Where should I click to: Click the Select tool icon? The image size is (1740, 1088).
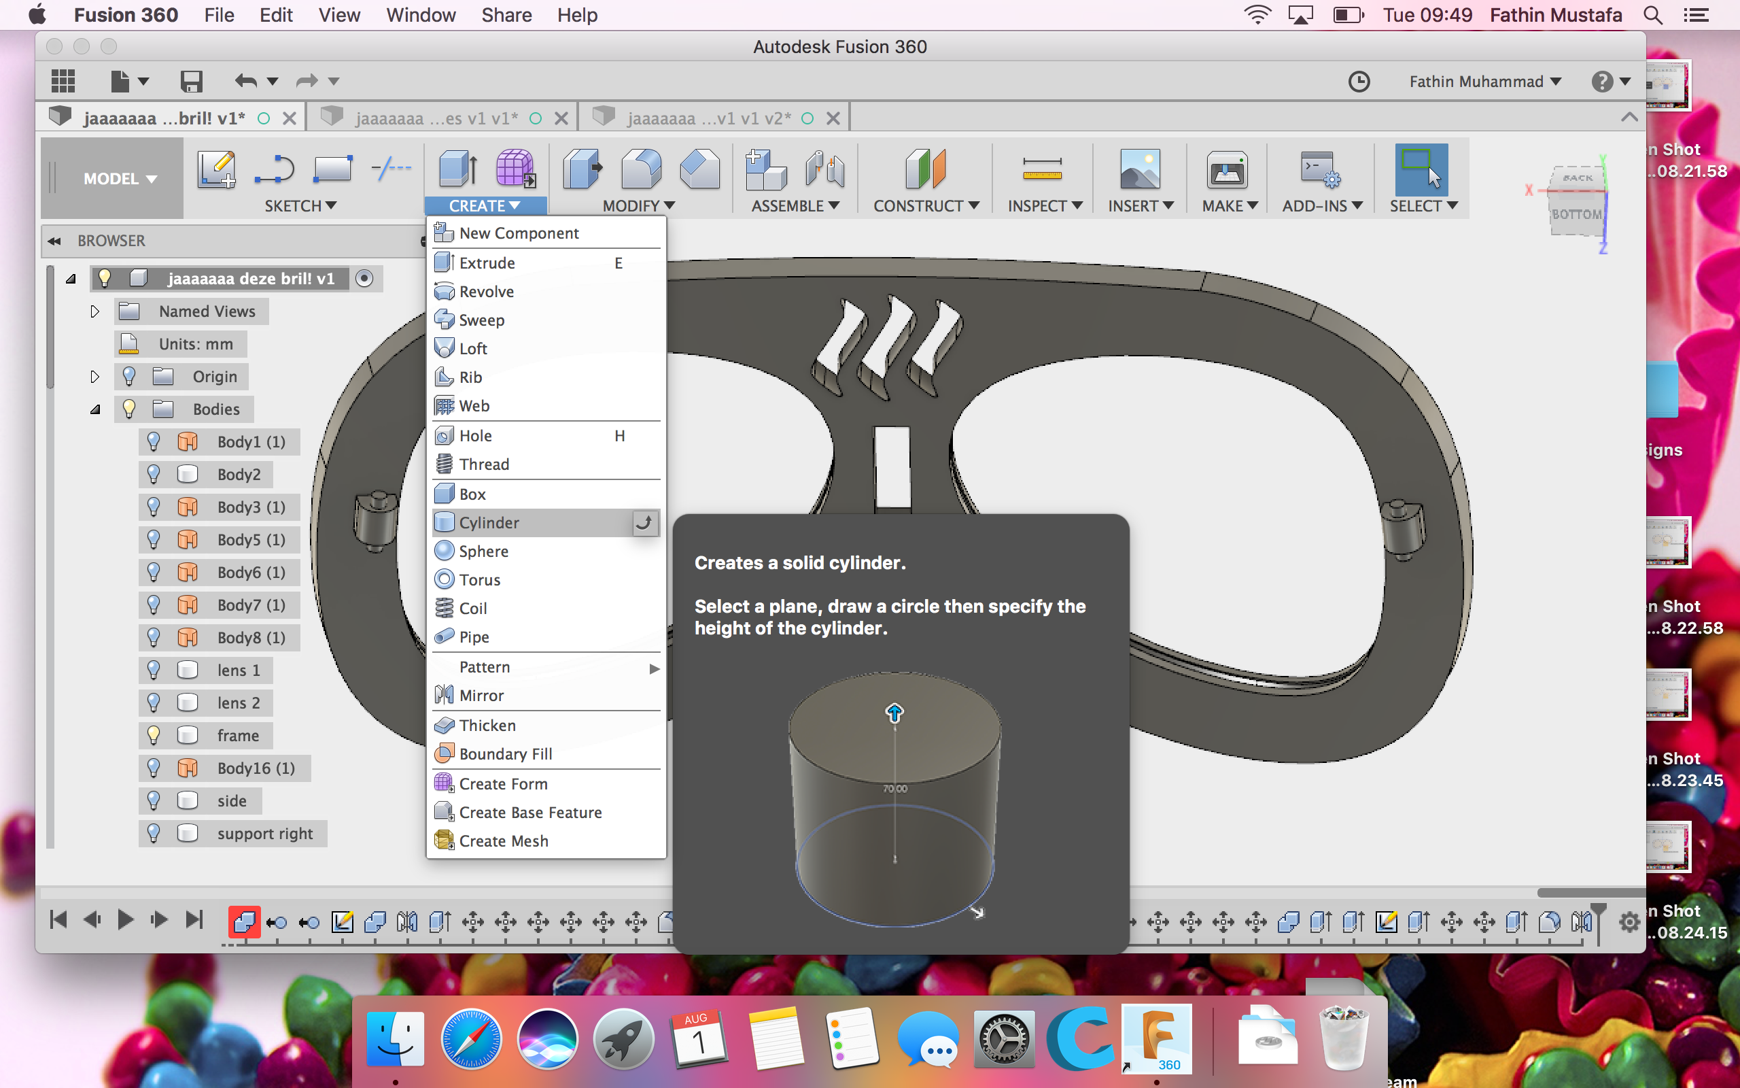pos(1421,170)
